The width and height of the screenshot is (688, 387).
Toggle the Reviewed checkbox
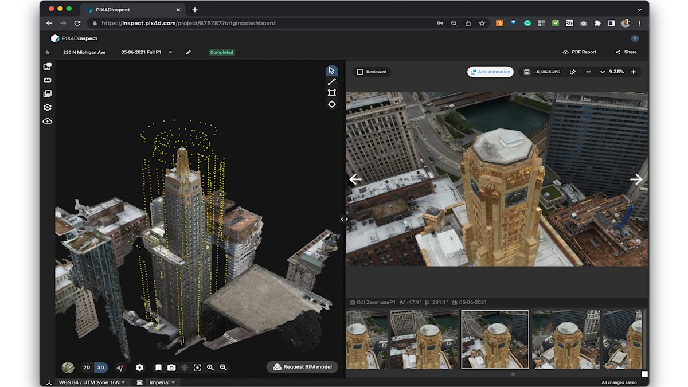[x=360, y=72]
